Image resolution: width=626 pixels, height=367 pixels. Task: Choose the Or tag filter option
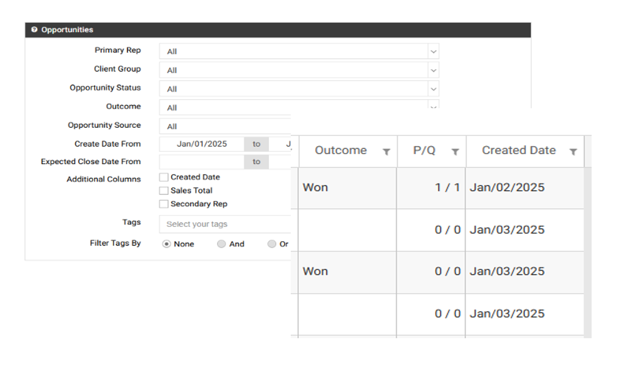(x=272, y=244)
